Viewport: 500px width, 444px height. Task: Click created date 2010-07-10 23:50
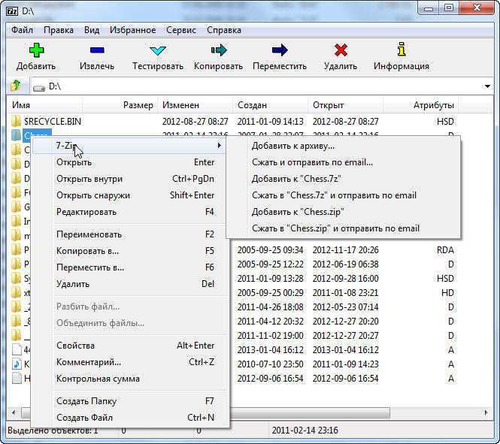coord(270,364)
